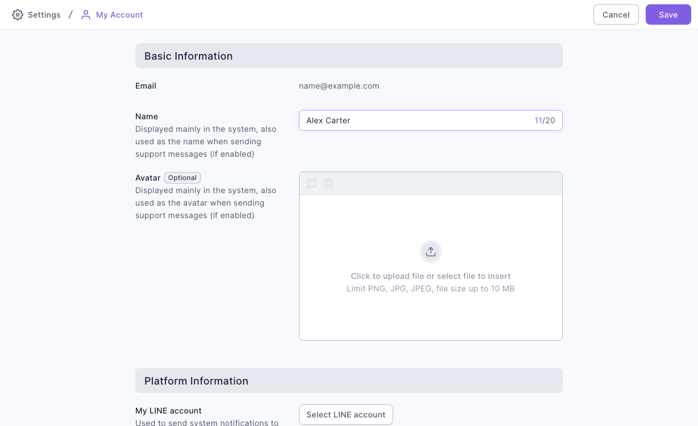
Task: Click the Email field label
Action: pyautogui.click(x=146, y=86)
